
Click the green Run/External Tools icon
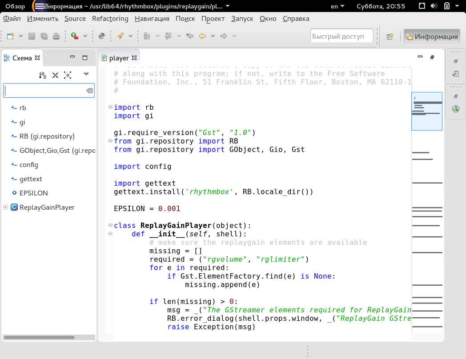tap(75, 36)
